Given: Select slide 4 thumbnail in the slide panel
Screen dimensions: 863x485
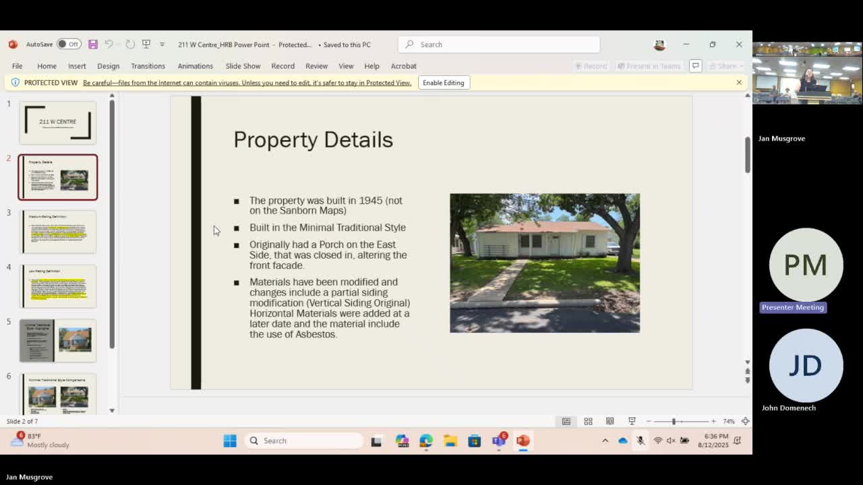Looking at the screenshot, I should (x=57, y=286).
